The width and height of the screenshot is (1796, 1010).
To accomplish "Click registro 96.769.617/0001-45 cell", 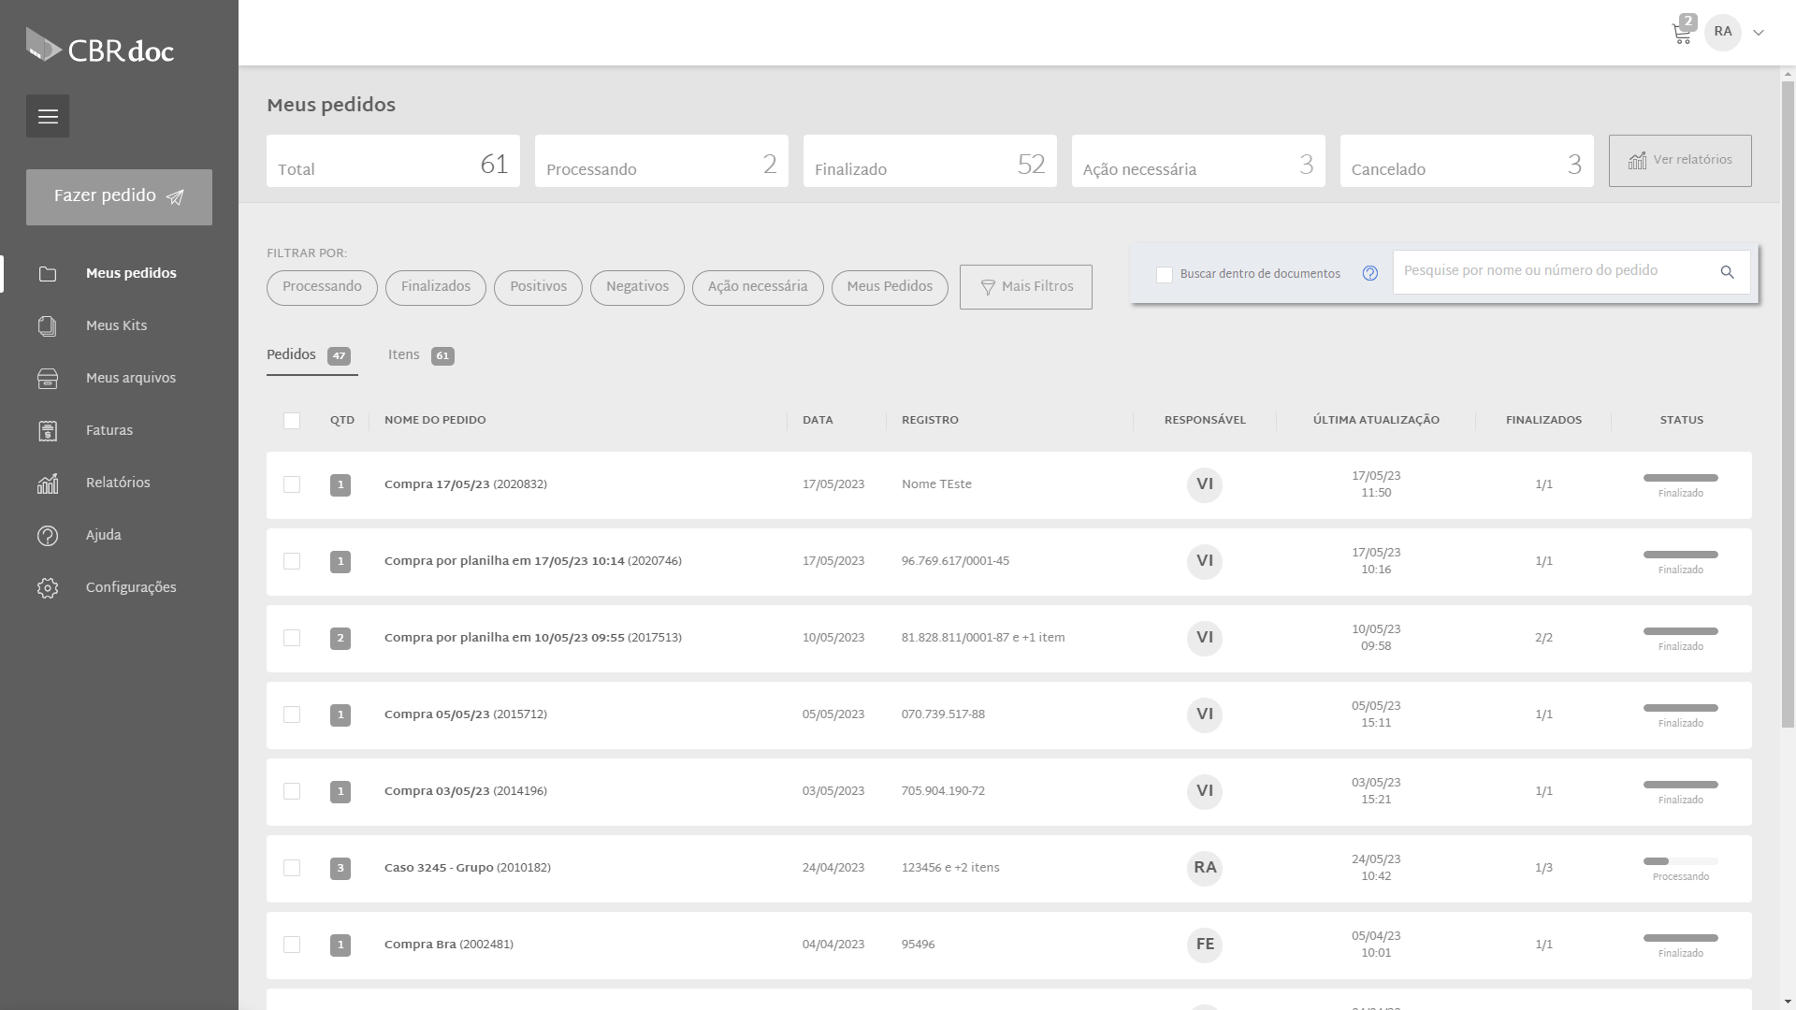I will (x=955, y=561).
